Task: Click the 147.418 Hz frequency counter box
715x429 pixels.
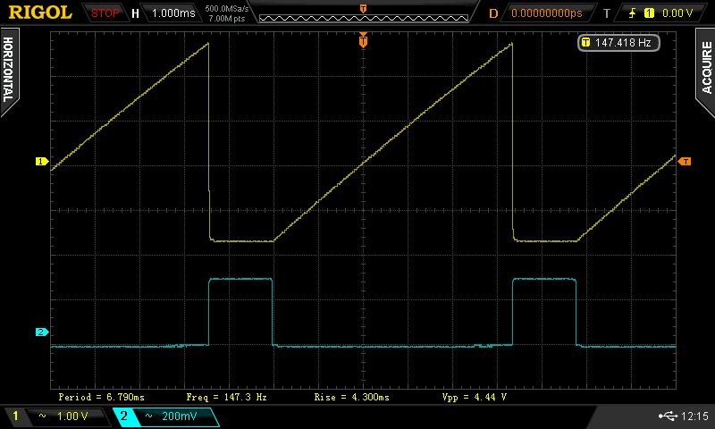Action: click(x=618, y=43)
